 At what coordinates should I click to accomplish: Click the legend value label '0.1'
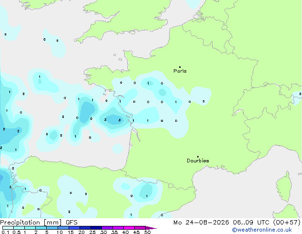point(5,232)
